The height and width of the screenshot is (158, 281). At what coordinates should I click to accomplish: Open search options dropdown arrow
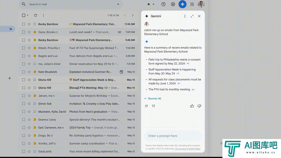point(118,4)
